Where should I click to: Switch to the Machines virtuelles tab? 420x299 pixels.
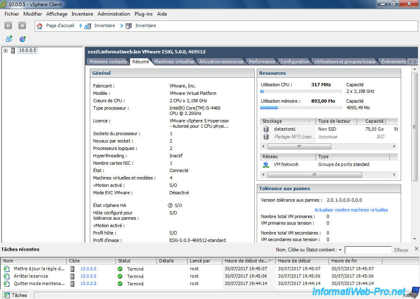174,62
